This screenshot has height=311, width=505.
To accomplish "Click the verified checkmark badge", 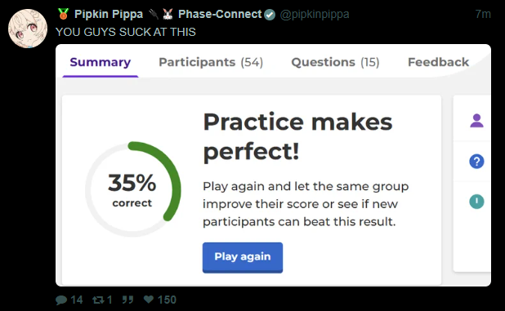I will coord(270,15).
